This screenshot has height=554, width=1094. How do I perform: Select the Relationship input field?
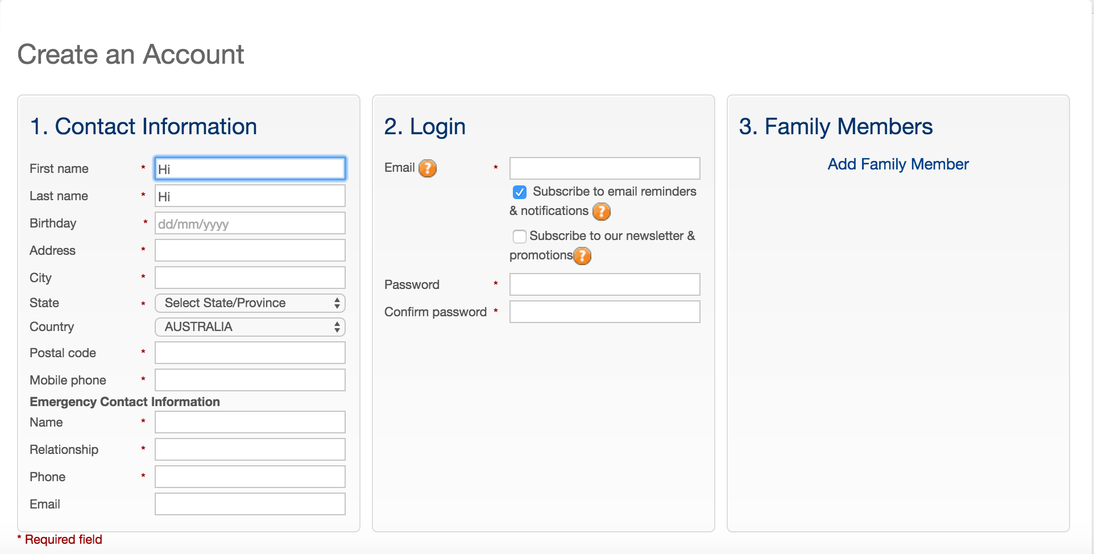250,449
